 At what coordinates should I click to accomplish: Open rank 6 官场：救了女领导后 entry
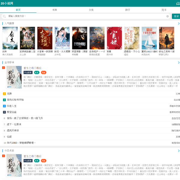point(25,118)
